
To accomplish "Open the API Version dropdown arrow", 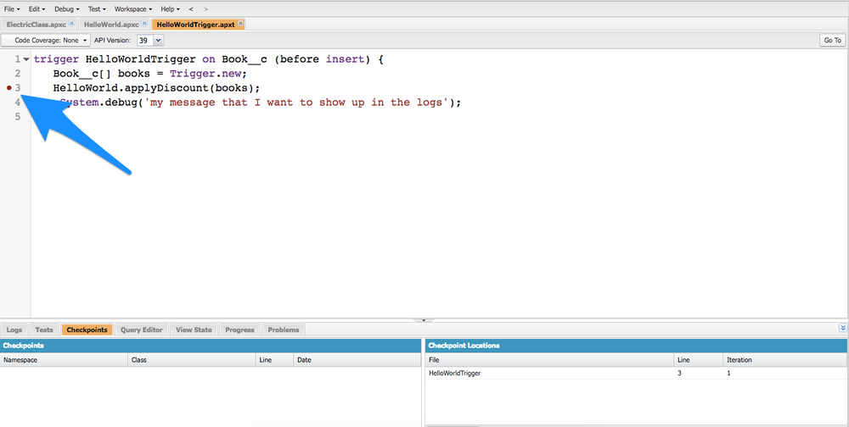I will pos(158,40).
